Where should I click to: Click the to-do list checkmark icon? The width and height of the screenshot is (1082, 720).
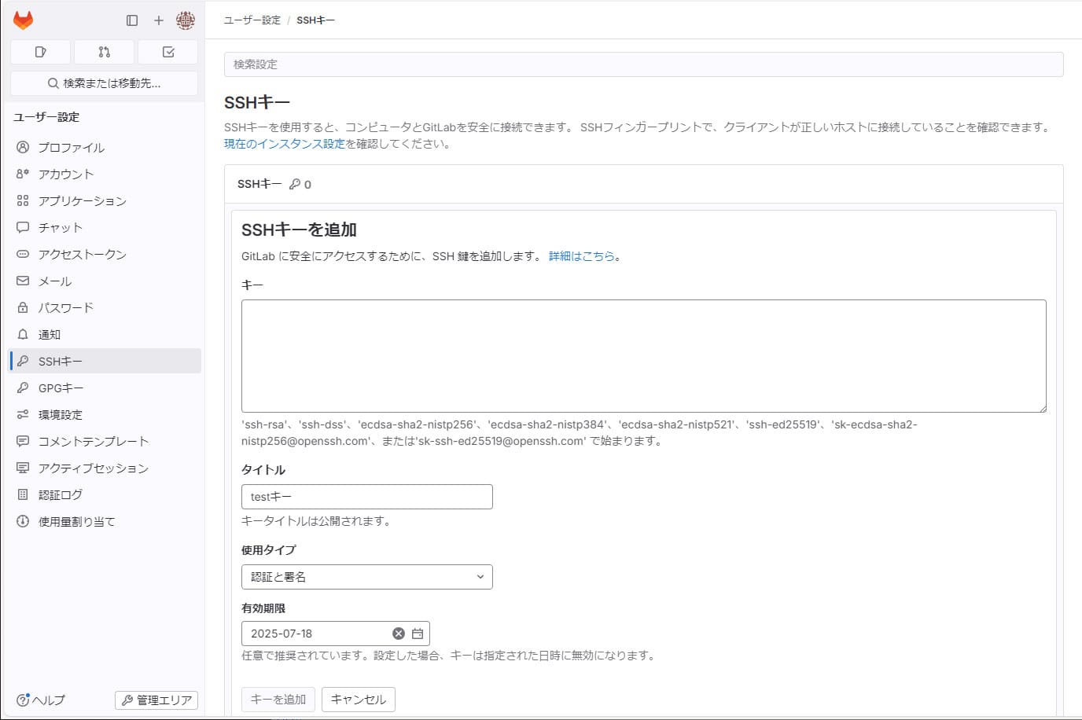pos(167,50)
